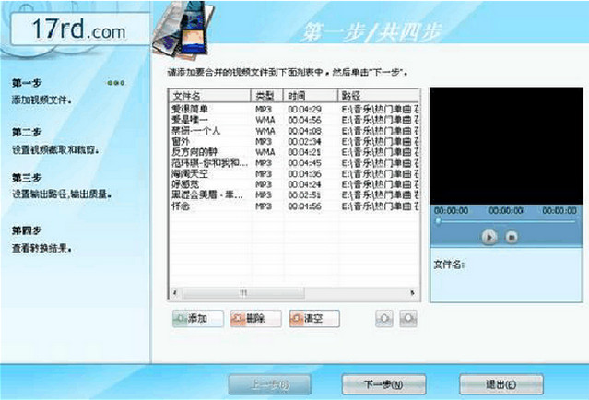Click the black video preview area
The width and height of the screenshot is (589, 400).
[x=506, y=147]
